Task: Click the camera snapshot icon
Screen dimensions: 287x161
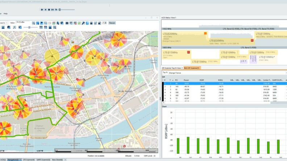Action: point(67,23)
